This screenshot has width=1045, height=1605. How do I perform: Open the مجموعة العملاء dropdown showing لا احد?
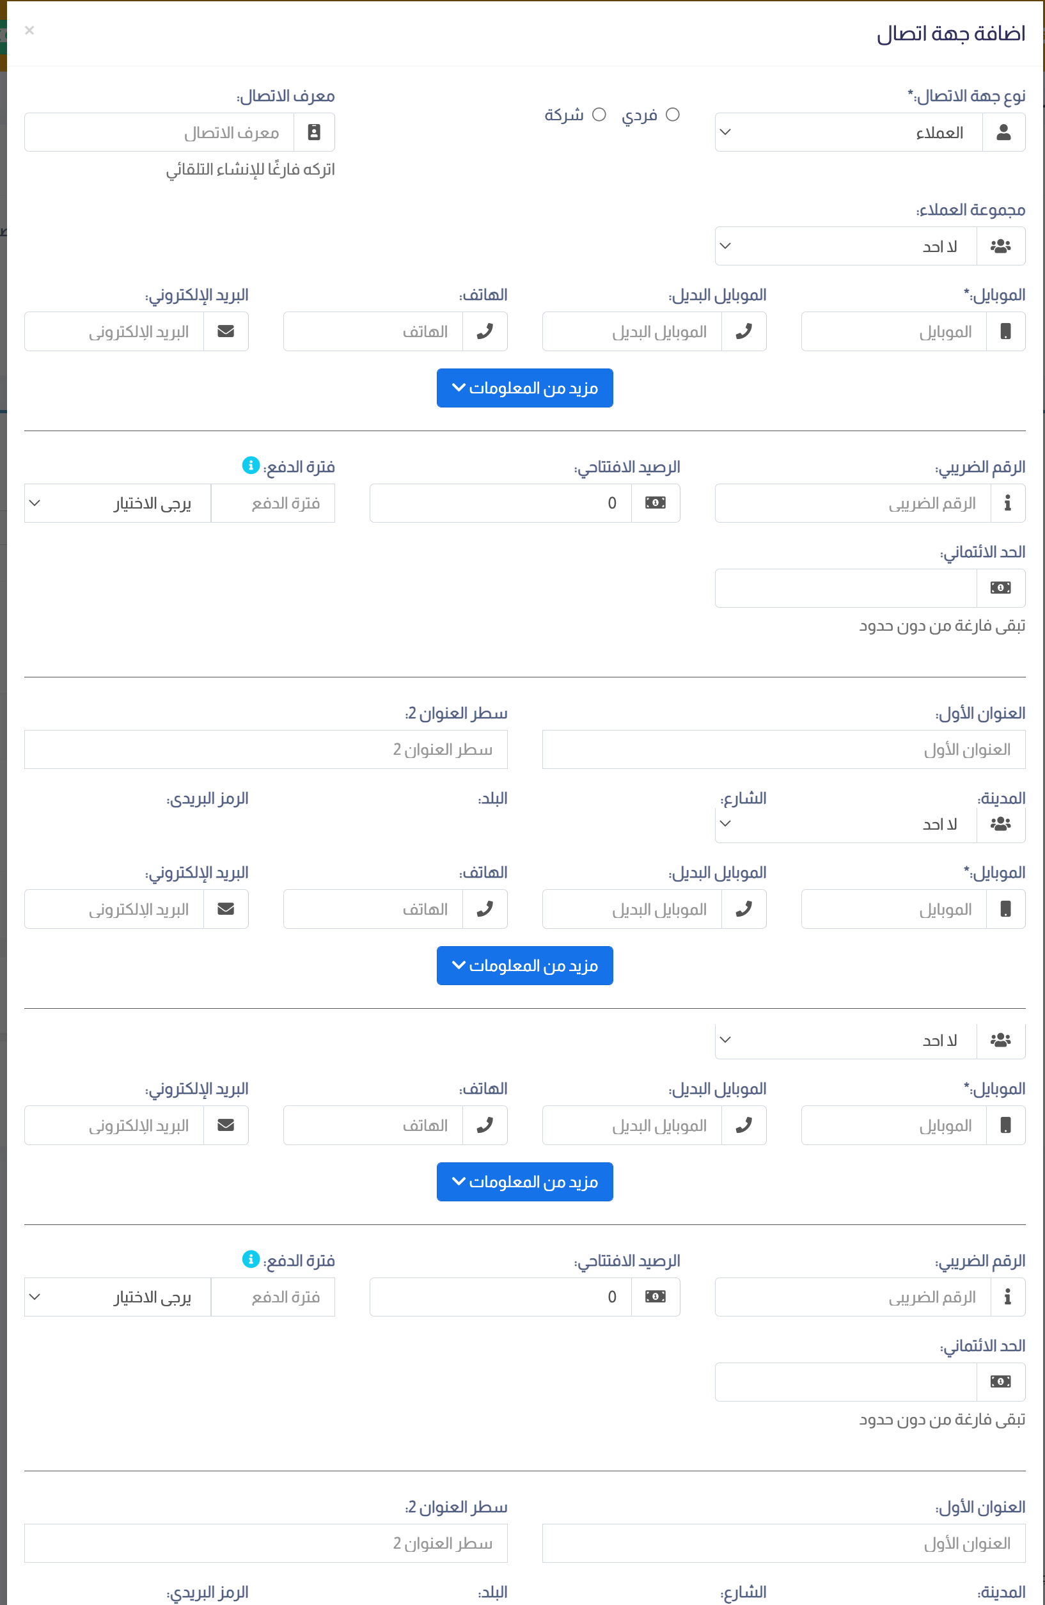(845, 246)
